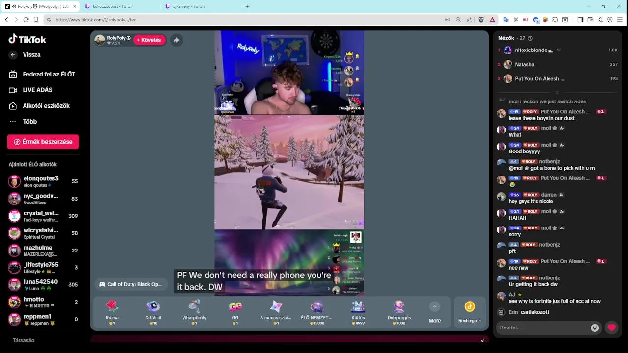Screen dimensions: 628x353
Task: Send a heart like
Action: pos(611,328)
